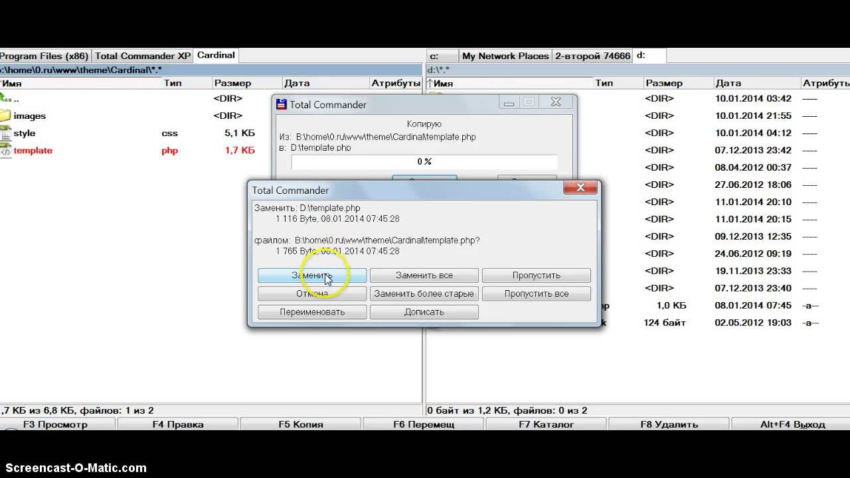
Task: Click the images folder icon
Action: click(x=5, y=116)
